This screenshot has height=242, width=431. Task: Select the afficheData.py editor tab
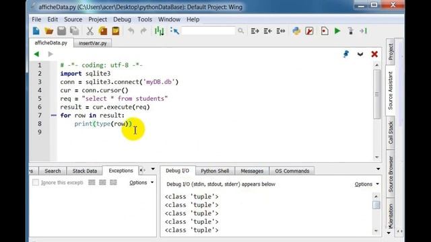51,43
